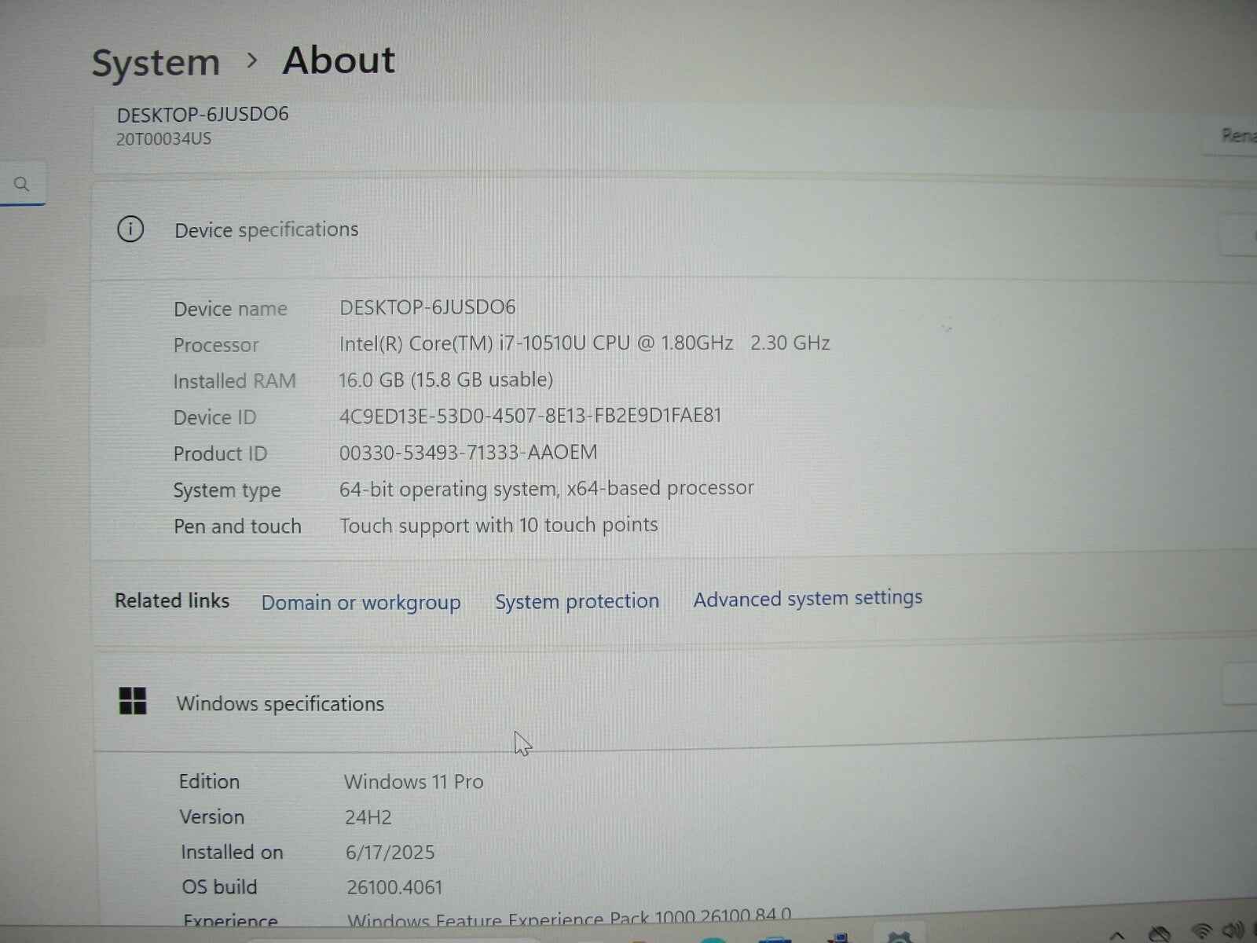
Task: Click the Windows specifications panel icon
Action: pos(132,703)
